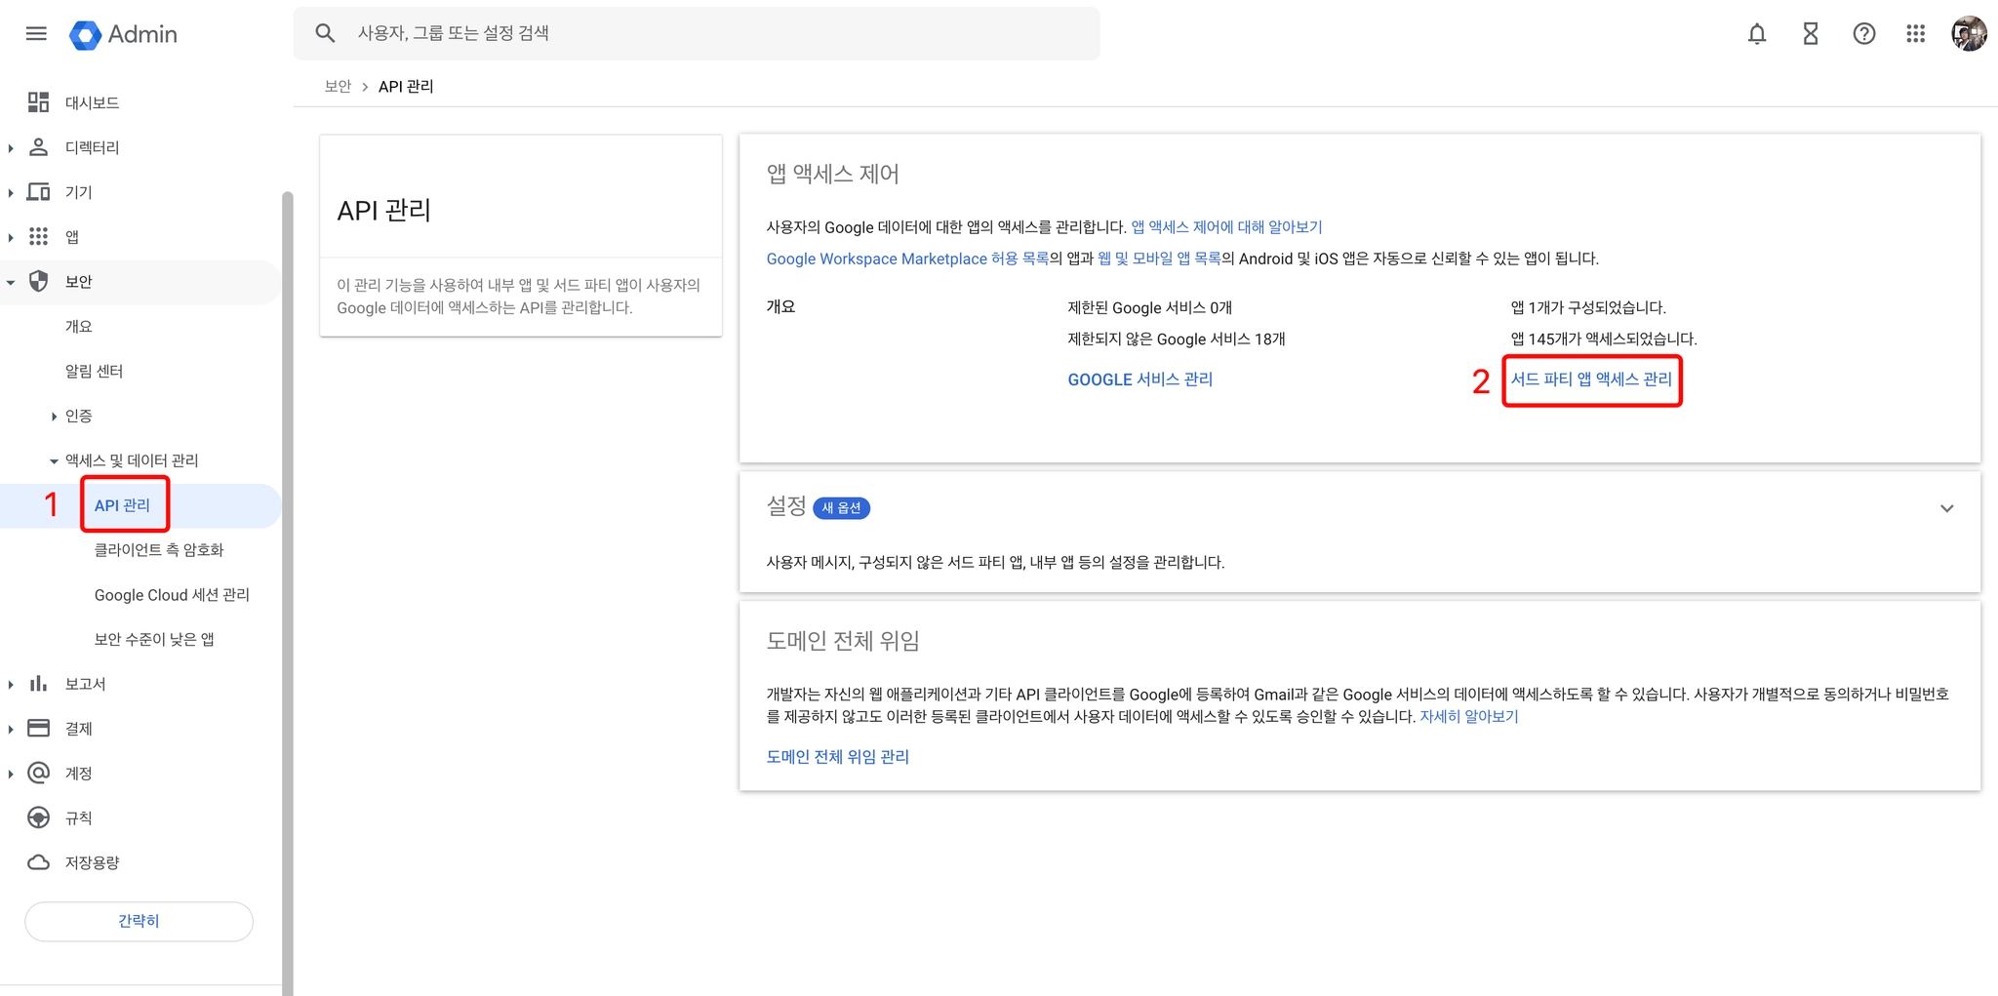Screen dimensions: 1998x996
Task: Open the hourglass tasks icon
Action: click(1810, 34)
